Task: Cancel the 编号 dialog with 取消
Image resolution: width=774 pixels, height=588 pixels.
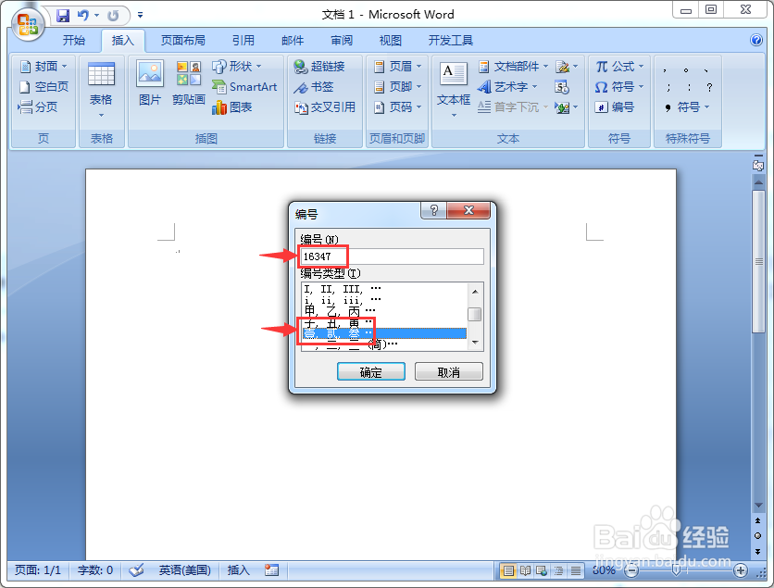Action: click(x=448, y=370)
